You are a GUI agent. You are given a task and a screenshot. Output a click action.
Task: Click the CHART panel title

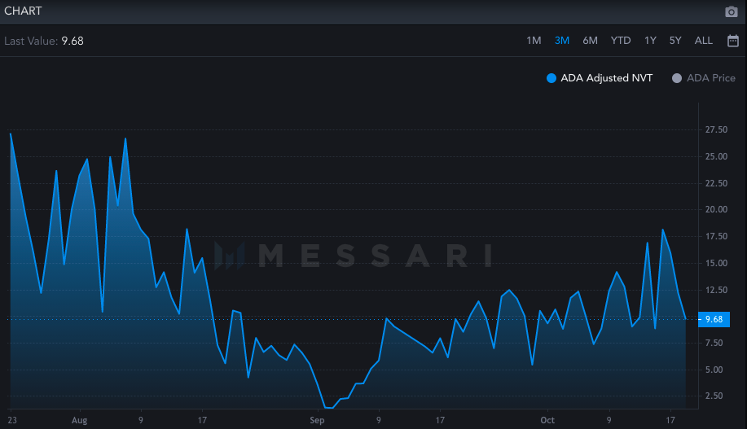[23, 11]
